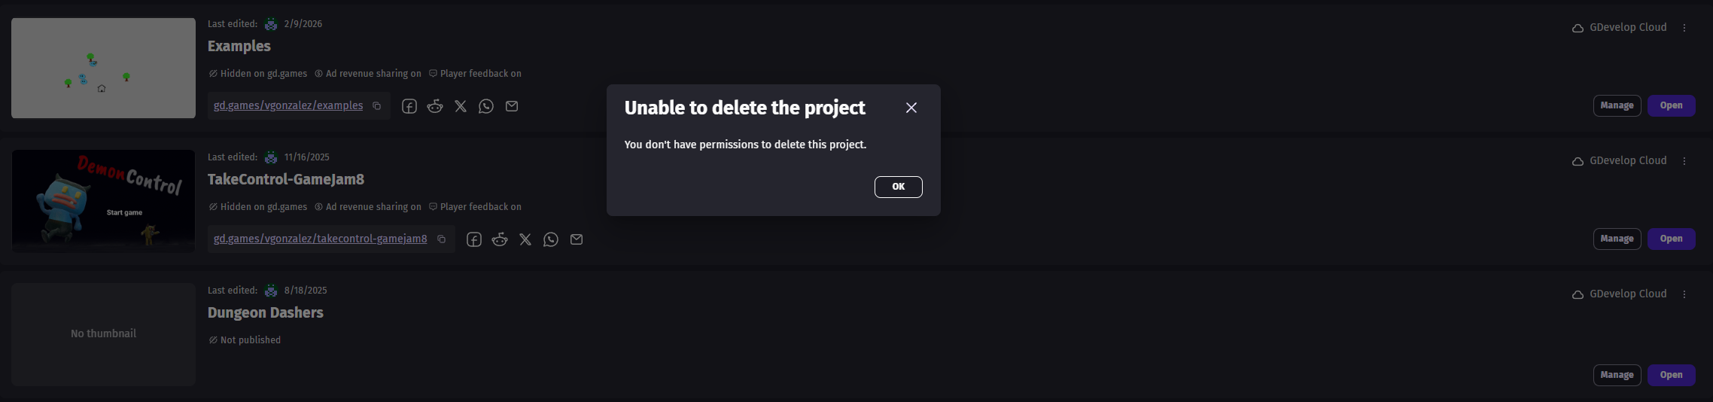Copy the TakeControl-GameJam8 game link
Image resolution: width=1713 pixels, height=402 pixels.
(442, 239)
